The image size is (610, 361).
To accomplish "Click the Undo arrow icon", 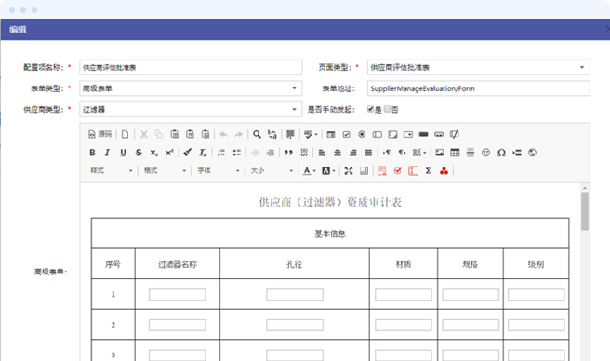I will click(x=223, y=134).
